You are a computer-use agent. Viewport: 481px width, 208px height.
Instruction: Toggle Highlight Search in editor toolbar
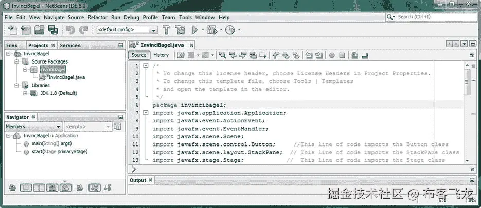pyautogui.click(x=253, y=55)
